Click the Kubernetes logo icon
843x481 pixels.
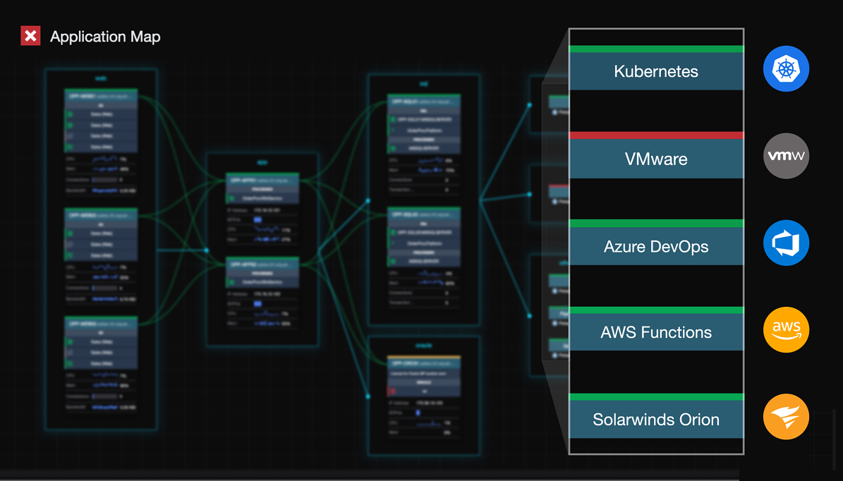click(x=786, y=68)
